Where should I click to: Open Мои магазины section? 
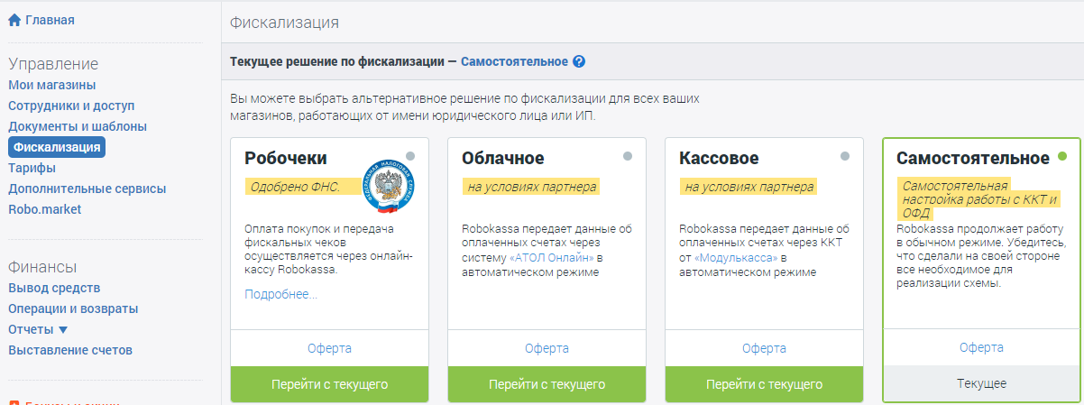point(52,85)
